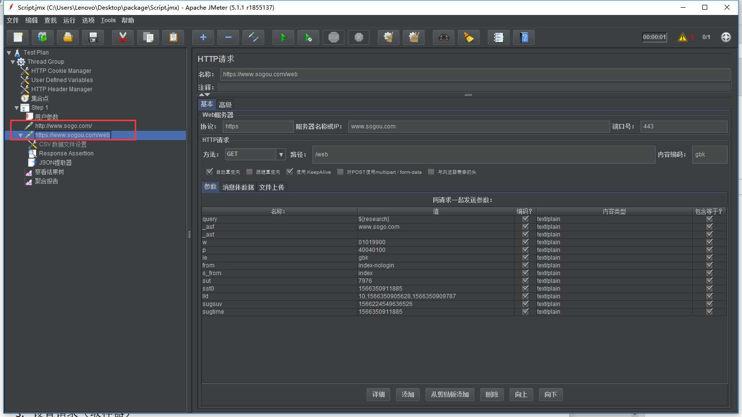
Task: Collapse all nodes with minus icon
Action: pos(228,37)
